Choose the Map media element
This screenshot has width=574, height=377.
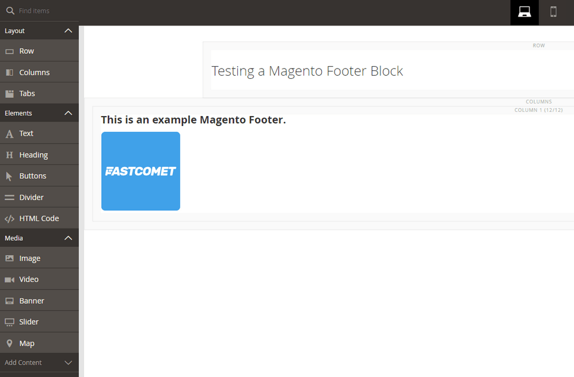(39, 343)
